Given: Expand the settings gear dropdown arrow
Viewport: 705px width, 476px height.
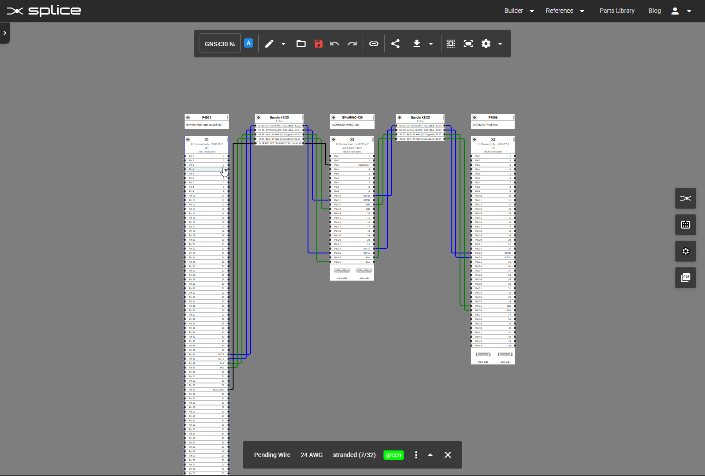Looking at the screenshot, I should click(500, 44).
